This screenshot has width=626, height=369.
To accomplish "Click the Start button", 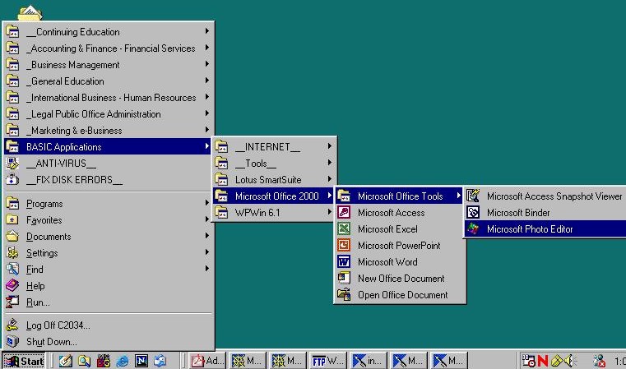I will click(24, 361).
